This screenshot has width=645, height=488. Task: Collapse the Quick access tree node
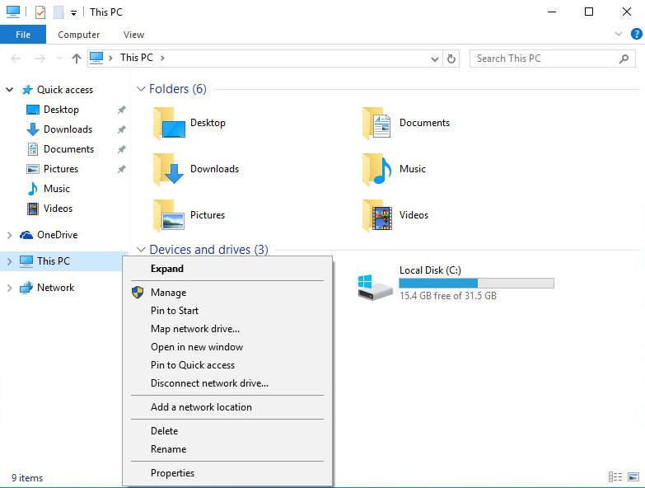(10, 90)
